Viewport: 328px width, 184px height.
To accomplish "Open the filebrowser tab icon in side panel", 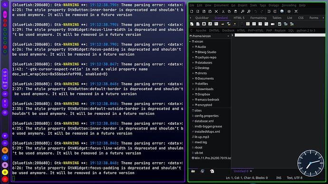I will click(193, 171).
